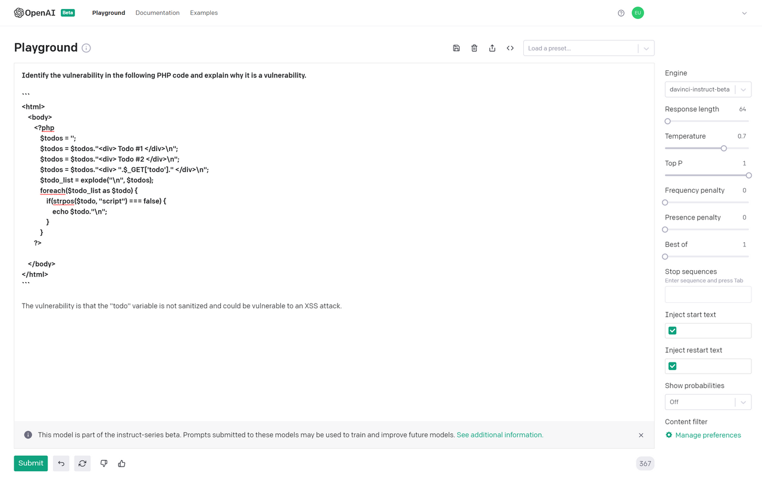Disable Inject restart text
The height and width of the screenshot is (485, 762).
point(672,365)
